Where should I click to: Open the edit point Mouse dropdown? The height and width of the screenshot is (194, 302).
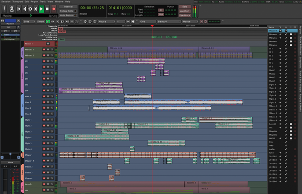tap(190, 22)
